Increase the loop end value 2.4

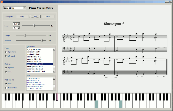(x=19, y=27)
